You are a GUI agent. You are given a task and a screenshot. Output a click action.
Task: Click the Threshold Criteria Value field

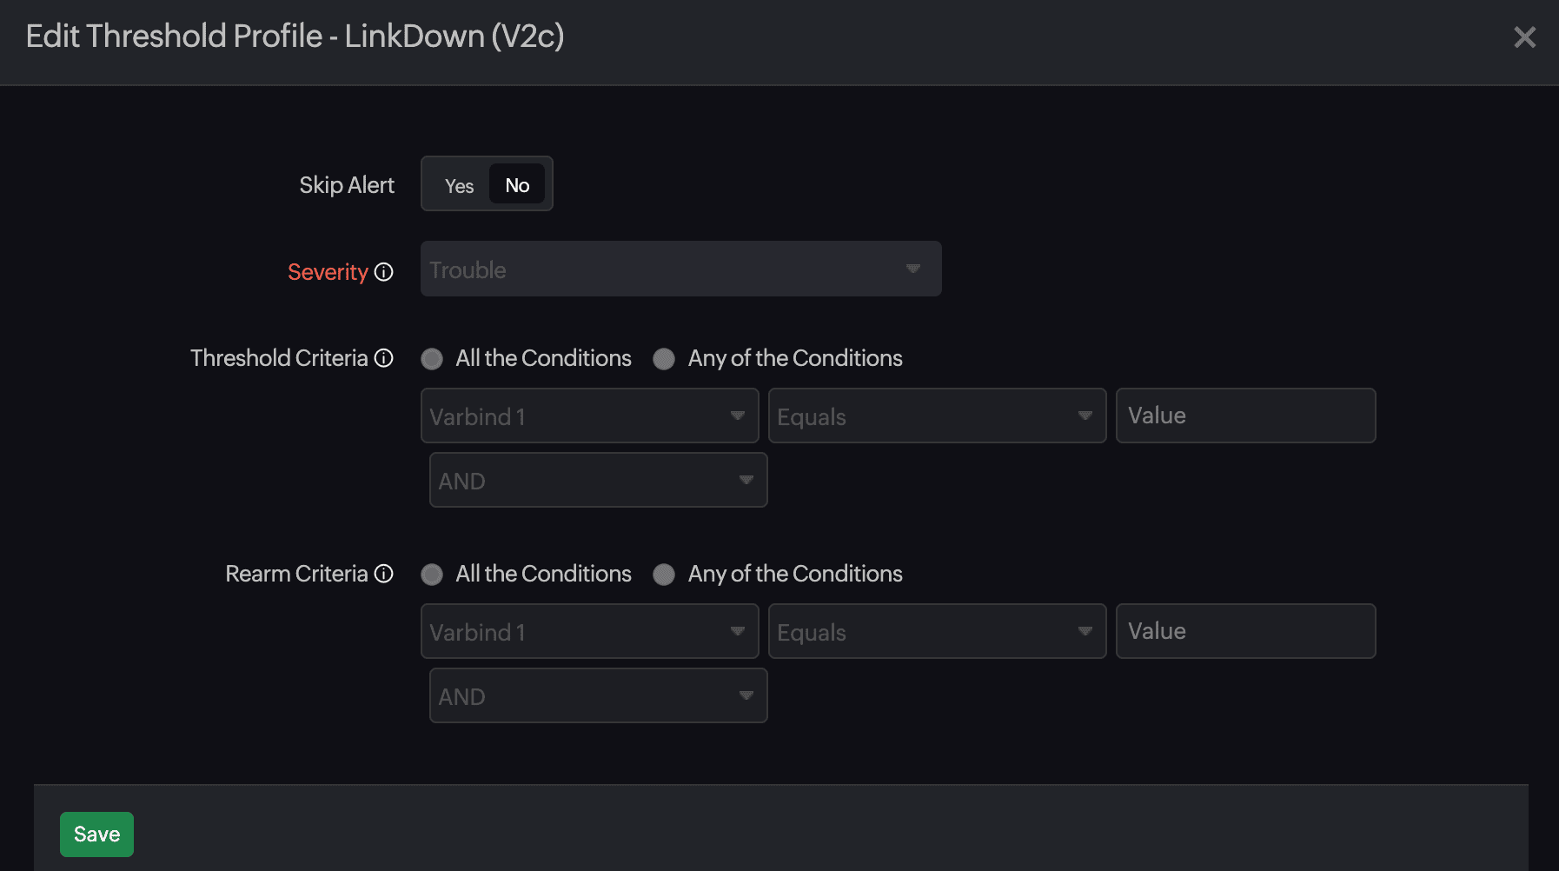point(1245,416)
